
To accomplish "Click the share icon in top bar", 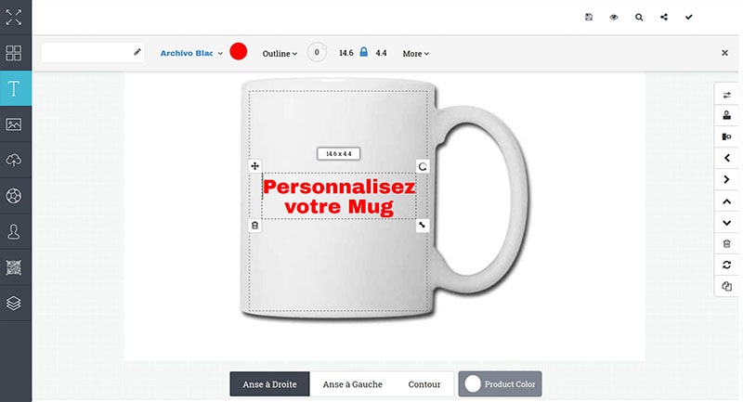I will (664, 17).
